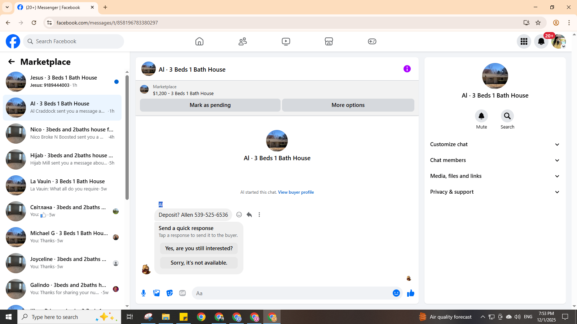Click the Al house thumbnail in side panel

[495, 76]
